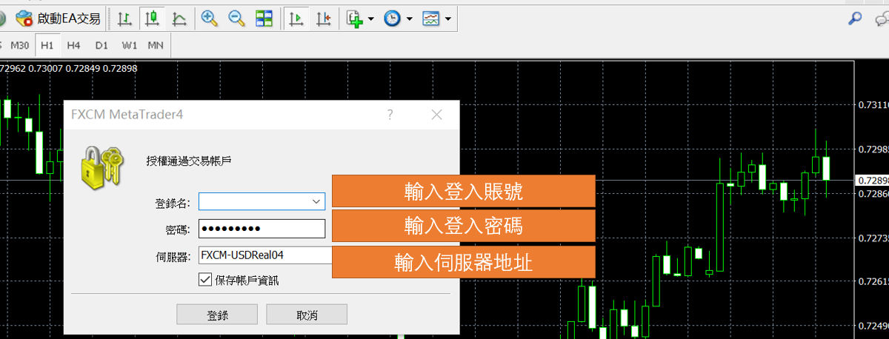
Task: Toggle auto scroll chart icon
Action: pyautogui.click(x=296, y=19)
